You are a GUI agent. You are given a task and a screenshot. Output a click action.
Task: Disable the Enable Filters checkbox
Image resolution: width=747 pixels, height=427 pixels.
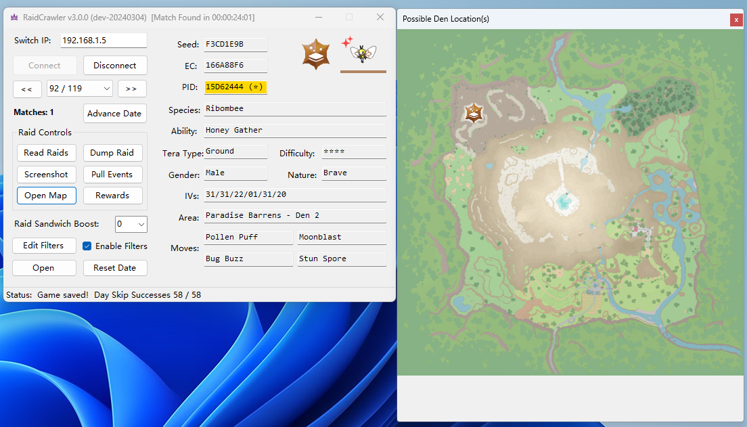[87, 246]
